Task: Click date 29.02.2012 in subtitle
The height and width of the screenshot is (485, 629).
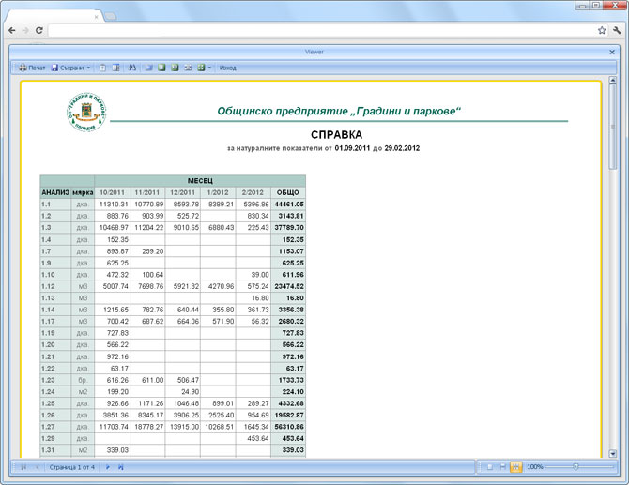Action: coord(402,148)
